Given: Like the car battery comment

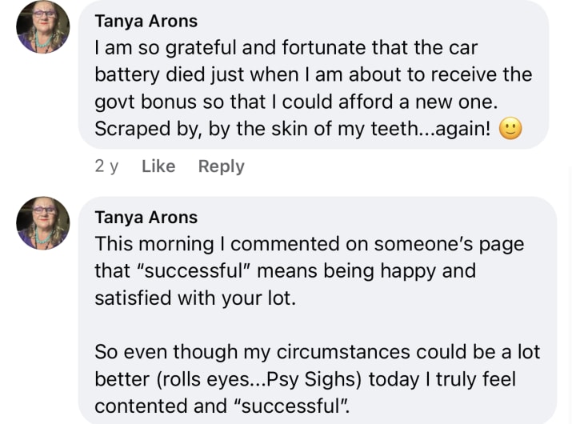Looking at the screenshot, I should [x=158, y=166].
